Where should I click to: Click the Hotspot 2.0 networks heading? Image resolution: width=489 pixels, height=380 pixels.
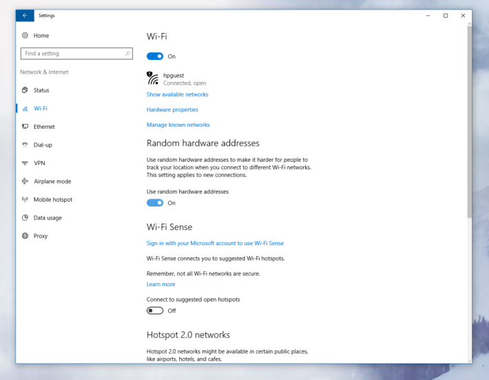coord(188,335)
